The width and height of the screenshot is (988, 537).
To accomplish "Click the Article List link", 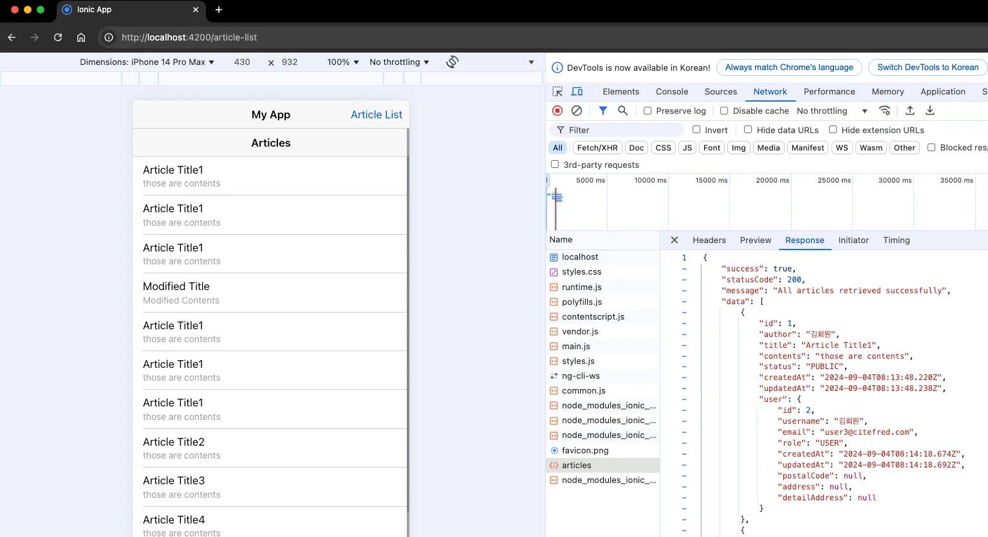I will tap(376, 114).
